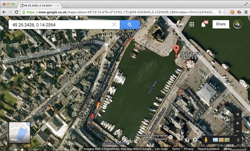
Task: Open the Google apps grid
Action: [192, 24]
